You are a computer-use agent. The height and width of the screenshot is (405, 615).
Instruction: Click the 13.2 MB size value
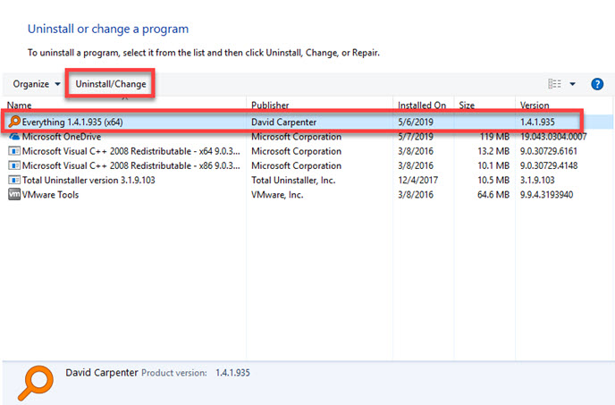[x=493, y=151]
